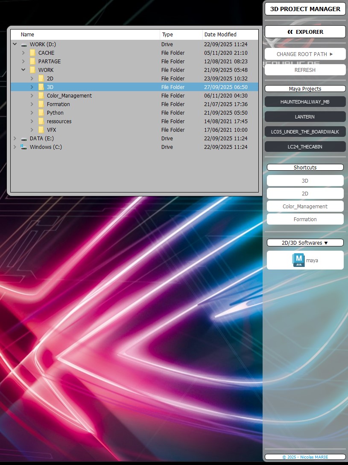Open the LANTERN Maya project
Image resolution: width=348 pixels, height=465 pixels.
(x=305, y=117)
